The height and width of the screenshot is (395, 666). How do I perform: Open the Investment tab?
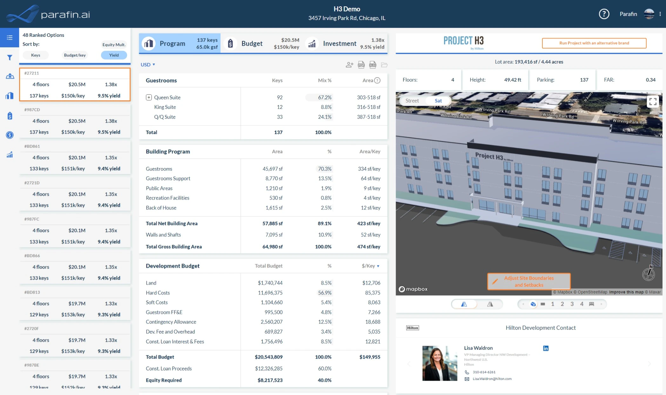pyautogui.click(x=345, y=44)
